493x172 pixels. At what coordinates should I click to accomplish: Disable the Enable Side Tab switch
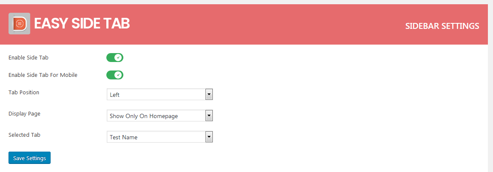pyautogui.click(x=115, y=57)
